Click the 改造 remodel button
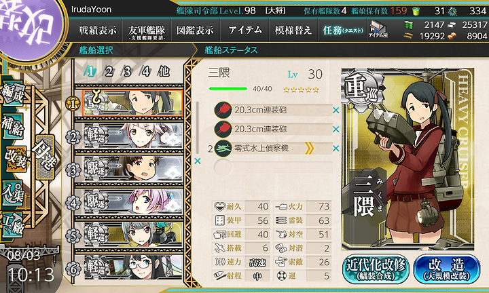The height and width of the screenshot is (293, 489). (447, 269)
